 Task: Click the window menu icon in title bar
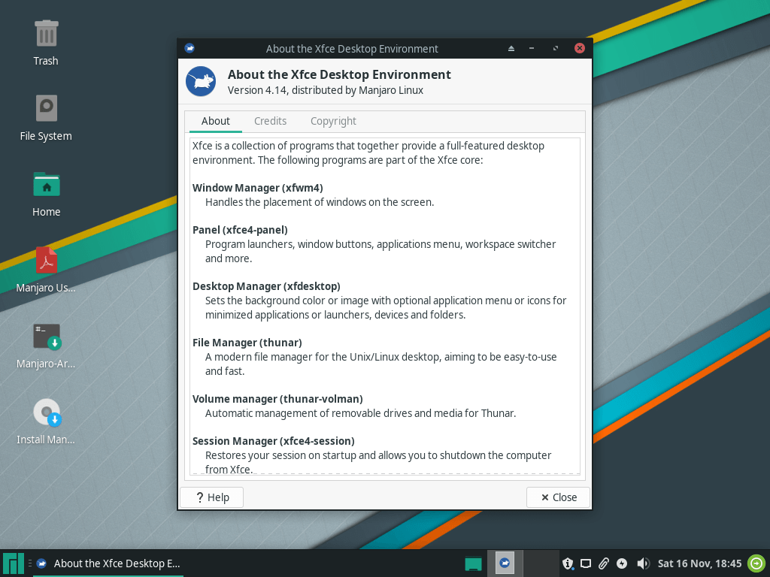tap(189, 48)
